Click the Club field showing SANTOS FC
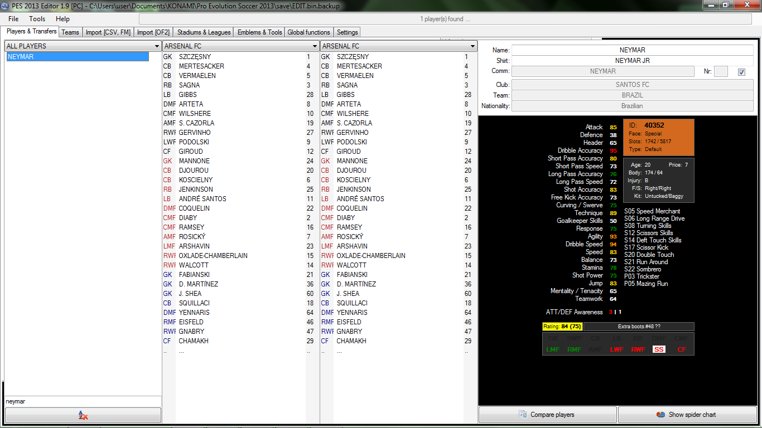 click(633, 85)
